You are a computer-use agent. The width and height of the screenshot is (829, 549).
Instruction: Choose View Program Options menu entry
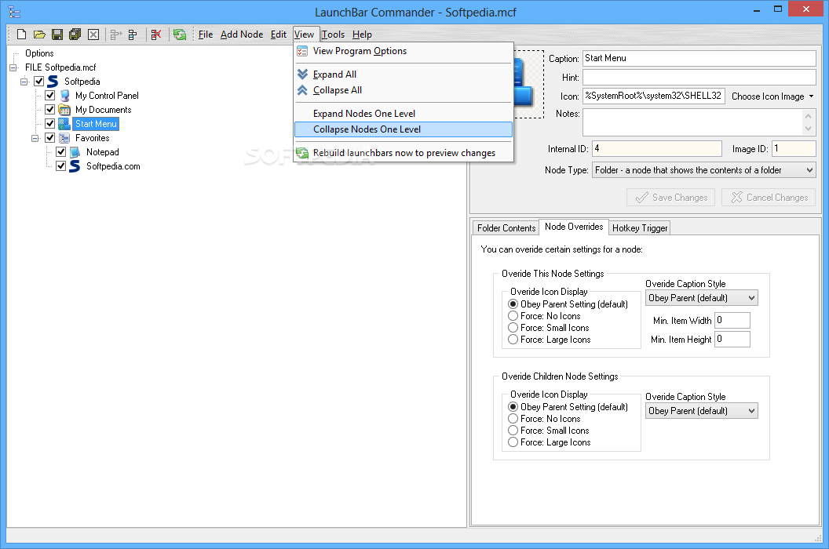[404, 51]
